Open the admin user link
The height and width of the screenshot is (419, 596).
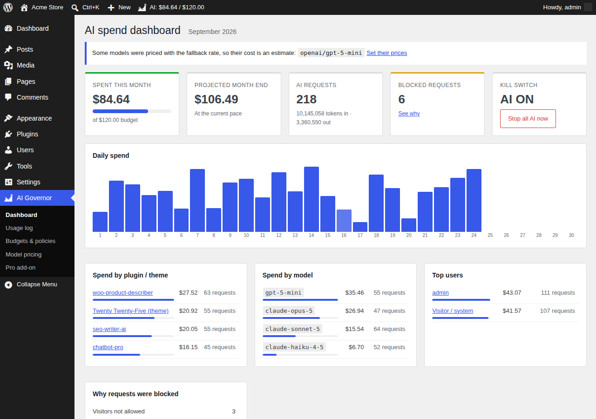point(440,293)
